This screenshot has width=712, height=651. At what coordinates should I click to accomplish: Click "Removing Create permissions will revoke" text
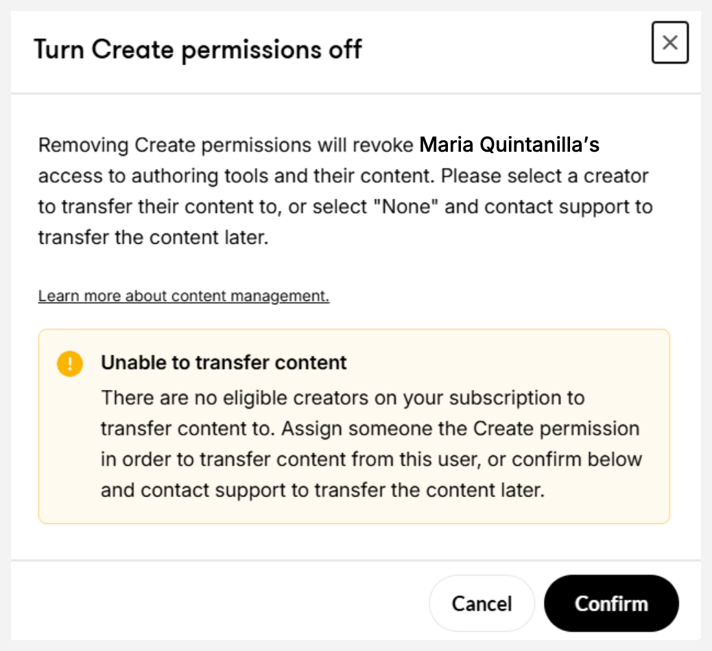tap(226, 145)
